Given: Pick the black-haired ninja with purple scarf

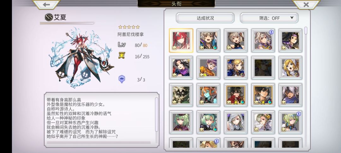Looking at the screenshot, I should 181,68.
